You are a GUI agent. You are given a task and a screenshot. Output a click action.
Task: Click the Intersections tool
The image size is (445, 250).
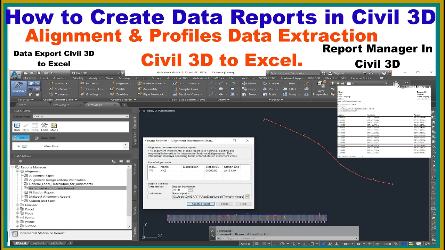point(152,84)
